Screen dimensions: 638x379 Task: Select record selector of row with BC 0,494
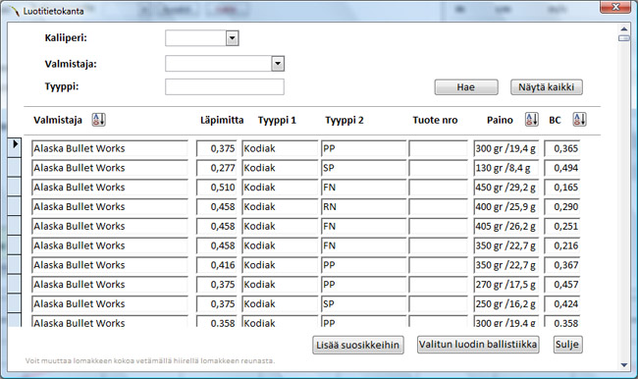tap(15, 167)
